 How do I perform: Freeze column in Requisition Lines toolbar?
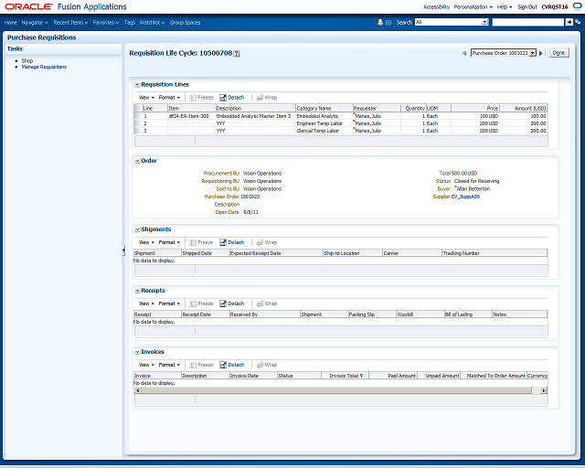click(x=201, y=98)
